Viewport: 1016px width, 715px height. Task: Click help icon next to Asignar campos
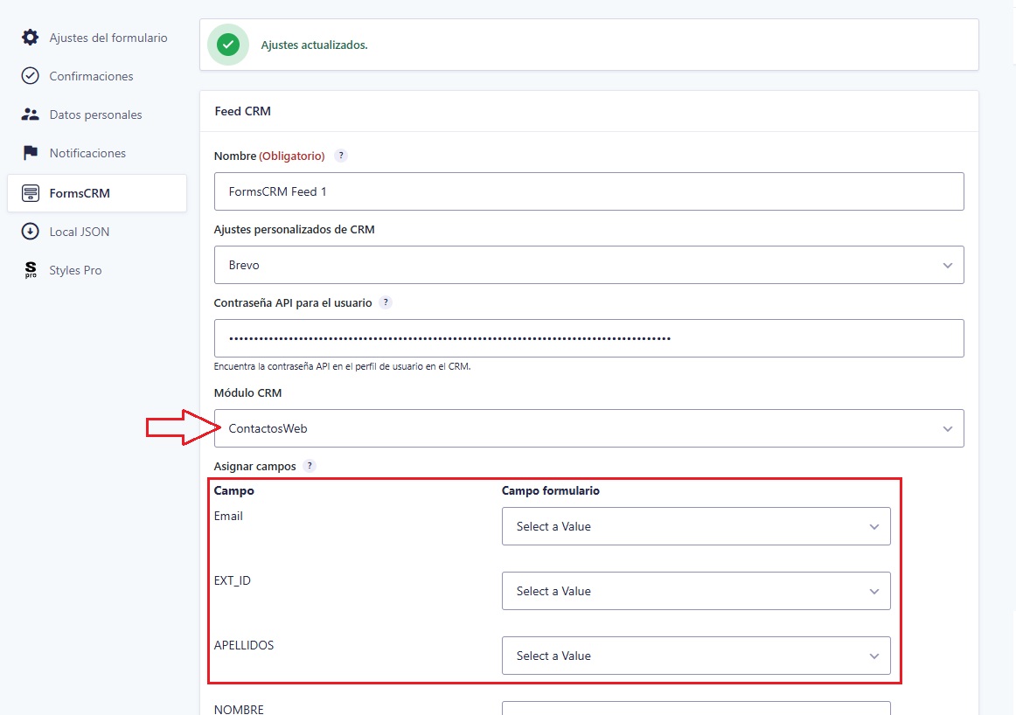click(x=310, y=466)
